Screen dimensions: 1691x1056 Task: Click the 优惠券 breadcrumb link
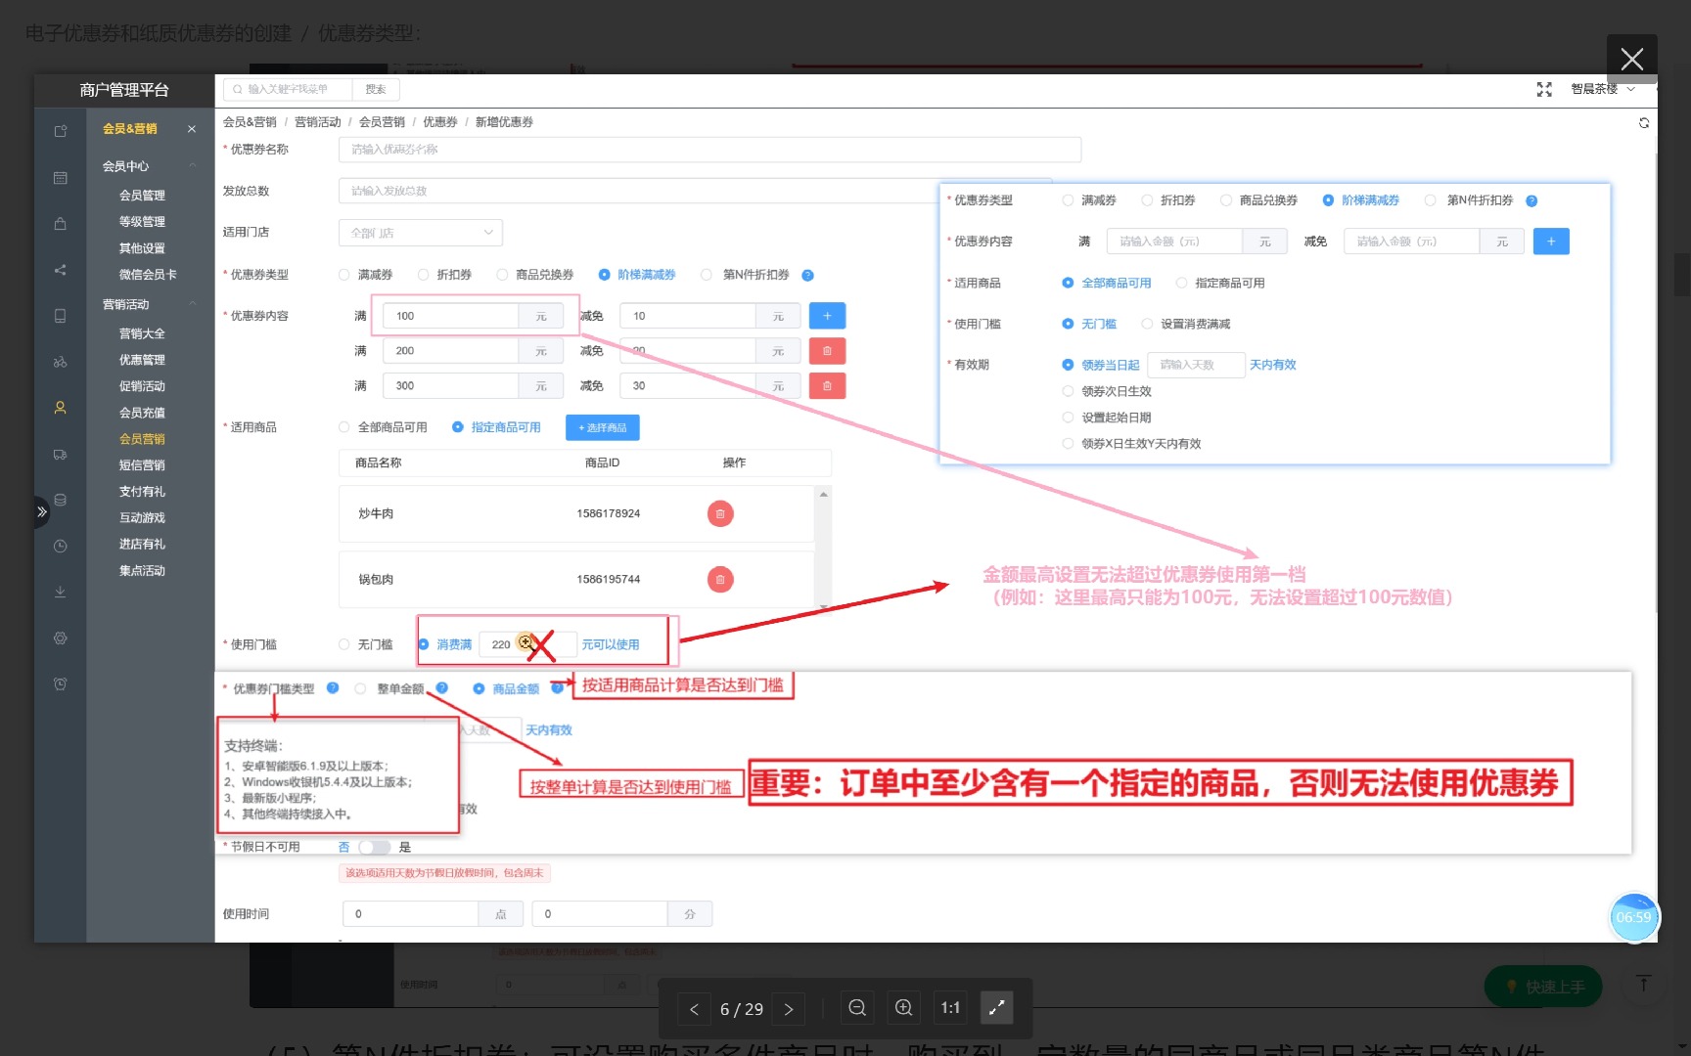pos(440,122)
